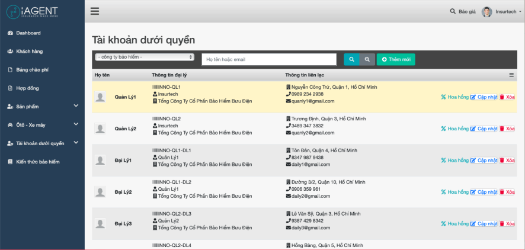Screen dimensions: 525x250
Task: Open Cập nhật for Đại Lý1
Action: 484,161
